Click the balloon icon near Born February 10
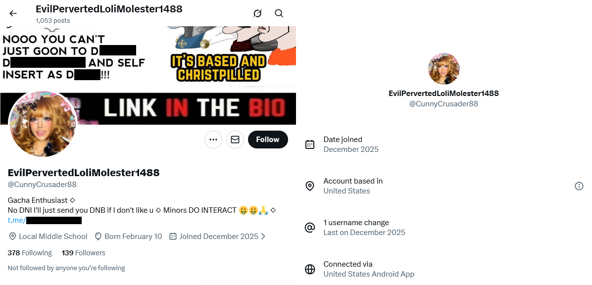 98,237
